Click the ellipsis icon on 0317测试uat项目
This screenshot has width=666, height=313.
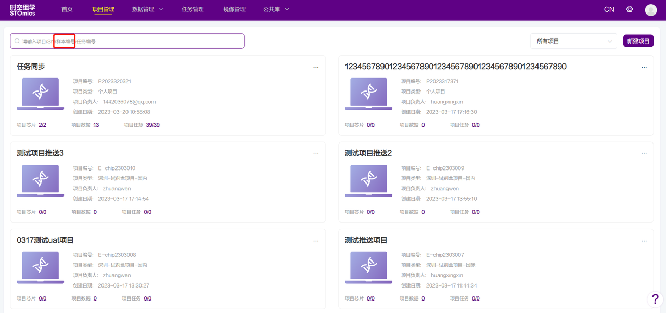point(316,241)
